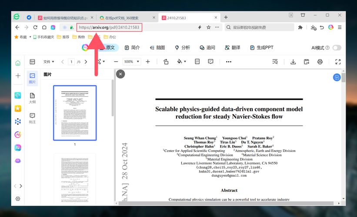Image resolution: width=357 pixels, height=217 pixels.
Task: Click the zoom in plus icon
Action: point(148,62)
